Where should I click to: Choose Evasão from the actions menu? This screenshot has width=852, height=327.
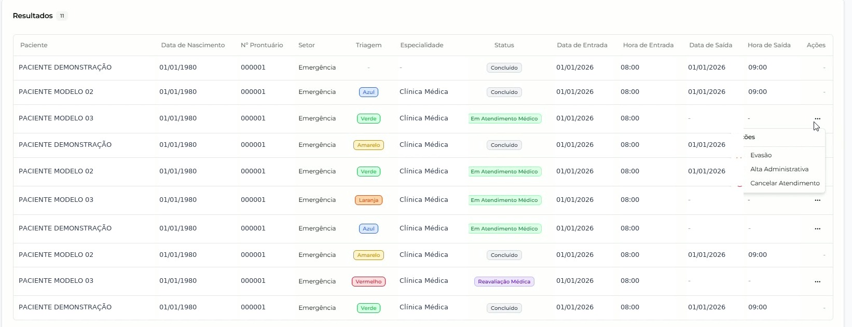coord(761,155)
